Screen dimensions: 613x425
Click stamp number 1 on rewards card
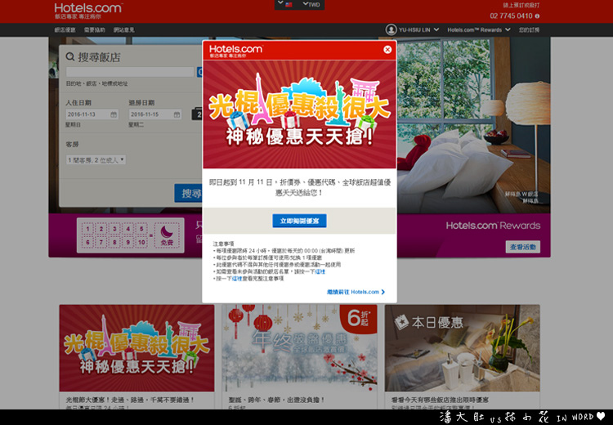[88, 229]
